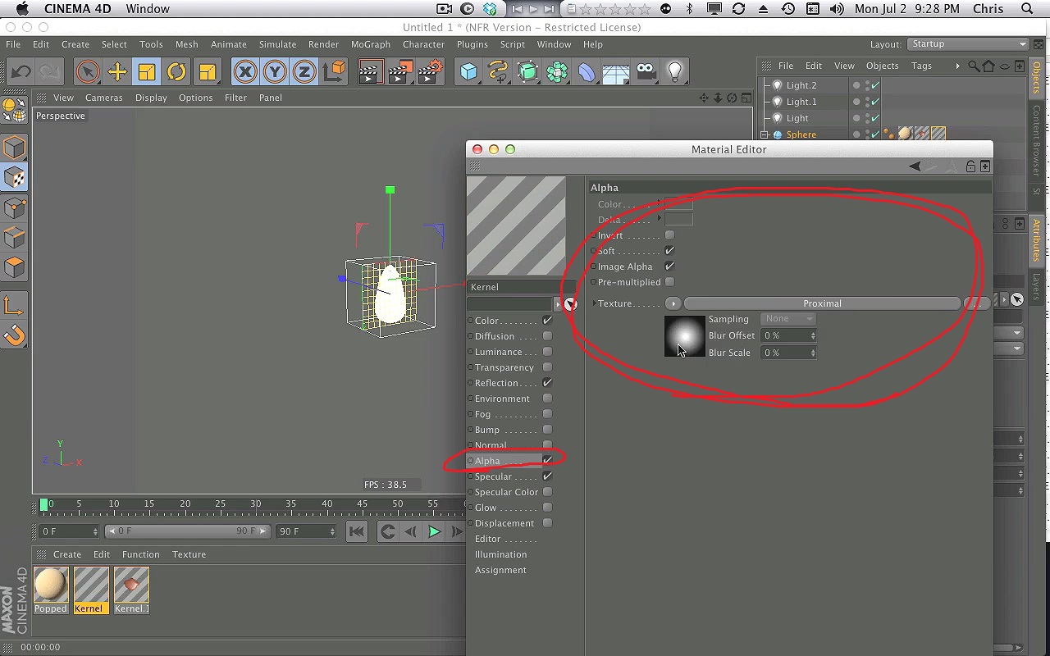Switch the coordinate system icon

pos(334,72)
